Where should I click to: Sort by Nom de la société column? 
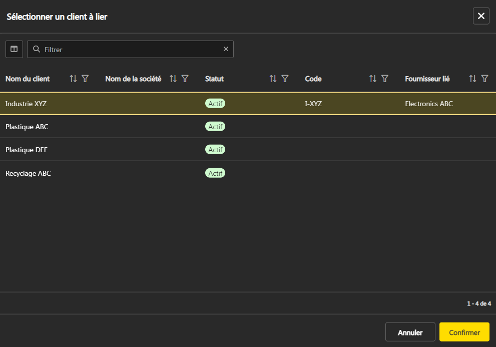click(173, 79)
